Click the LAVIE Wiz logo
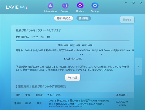 click(17, 7)
